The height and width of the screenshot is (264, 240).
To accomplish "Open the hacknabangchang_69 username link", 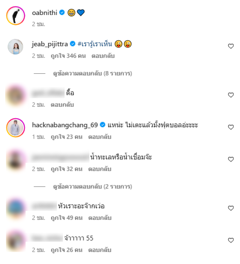I will 65,125.
